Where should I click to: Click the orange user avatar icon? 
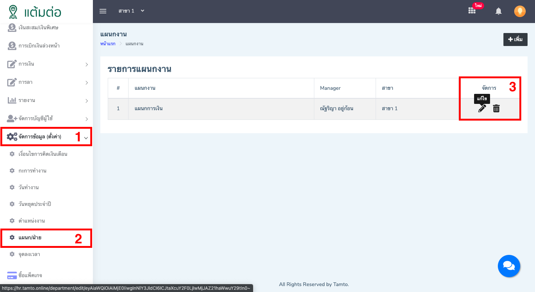(x=520, y=11)
